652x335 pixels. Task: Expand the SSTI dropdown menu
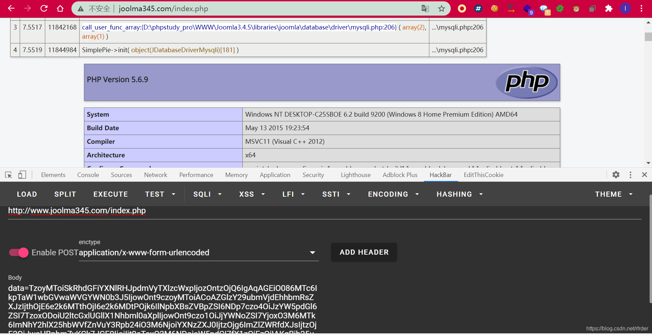point(336,194)
